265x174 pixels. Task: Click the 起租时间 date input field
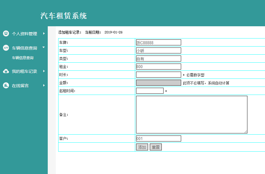click(150, 91)
